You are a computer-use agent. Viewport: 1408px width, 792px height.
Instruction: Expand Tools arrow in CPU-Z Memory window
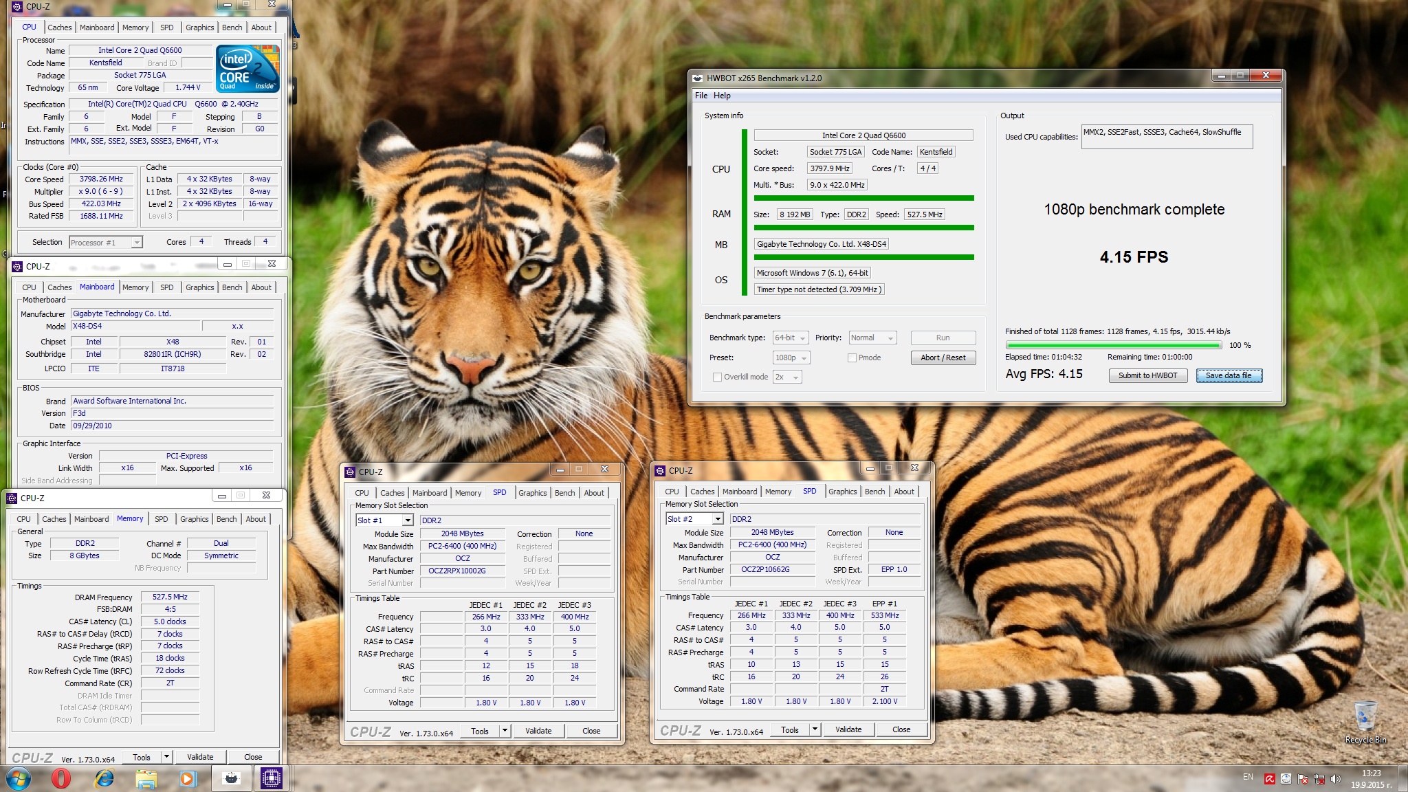coord(166,757)
